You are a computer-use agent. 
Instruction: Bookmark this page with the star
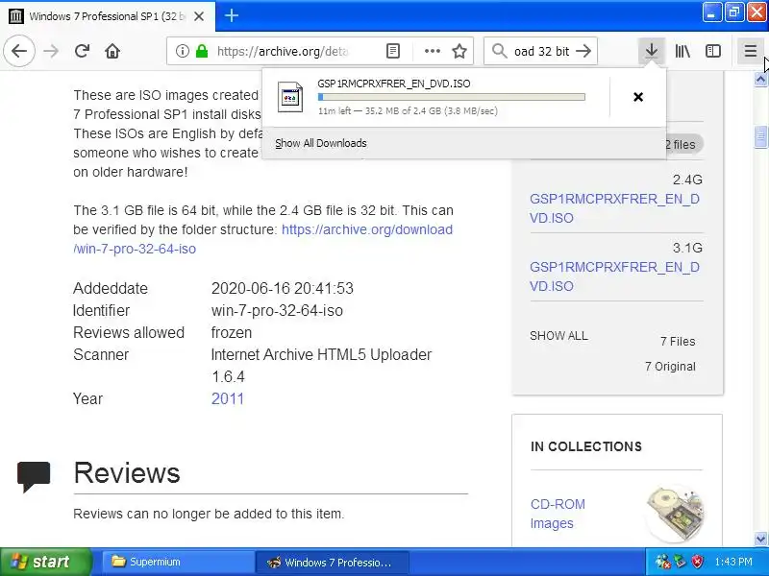pos(459,51)
